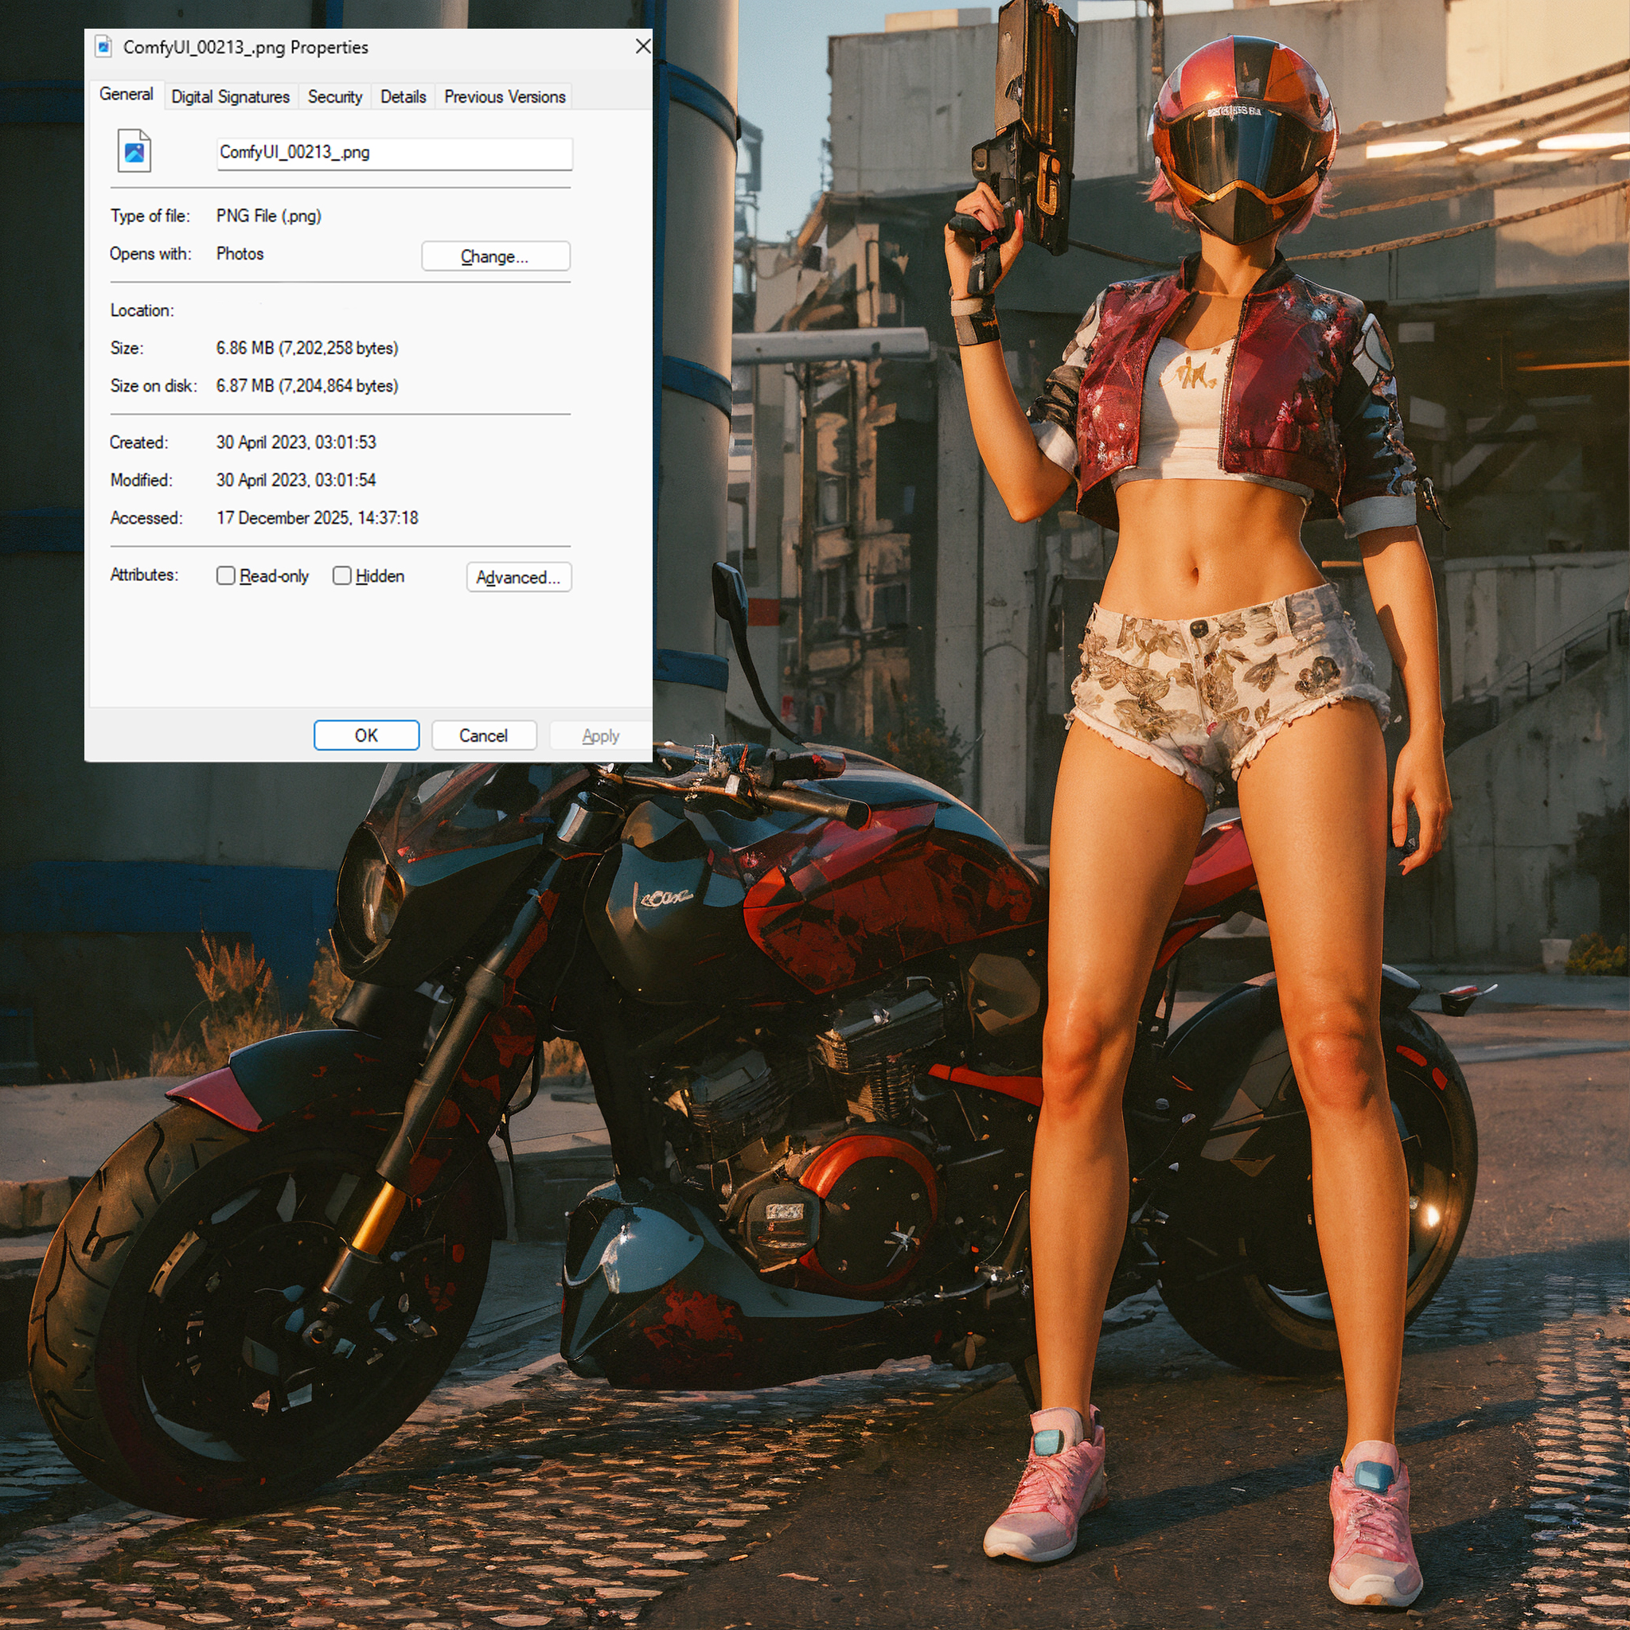Click the Properties dialog title text
Image resolution: width=1630 pixels, height=1630 pixels.
coord(245,47)
